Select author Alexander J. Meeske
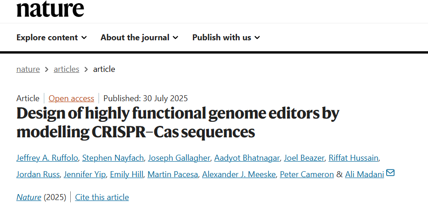 pos(239,174)
